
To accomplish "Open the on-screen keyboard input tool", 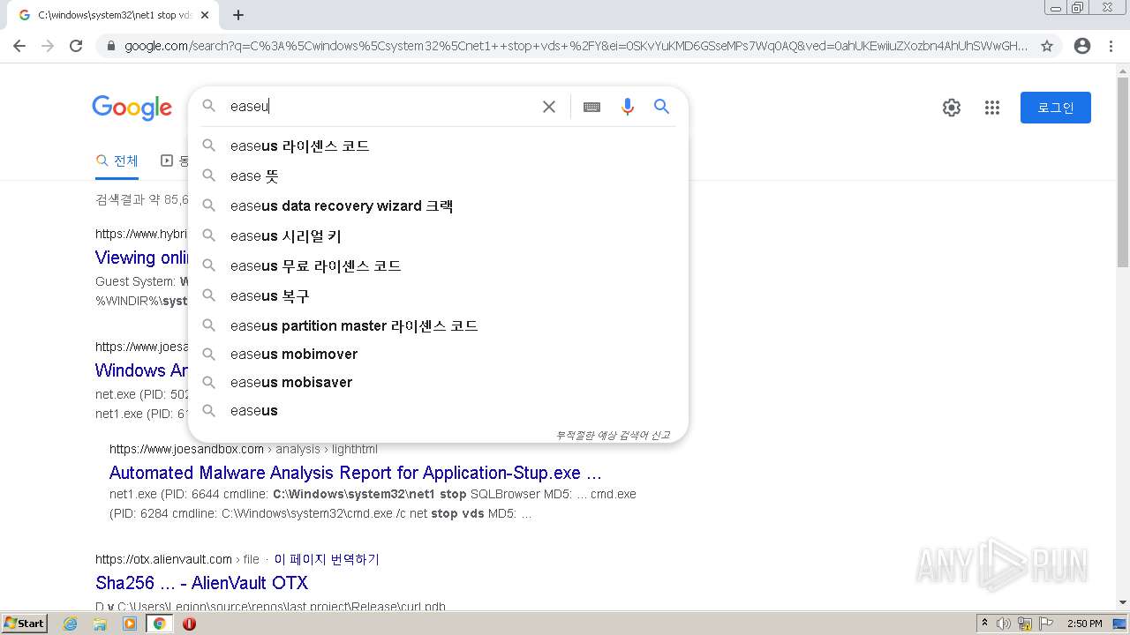I will (x=591, y=107).
